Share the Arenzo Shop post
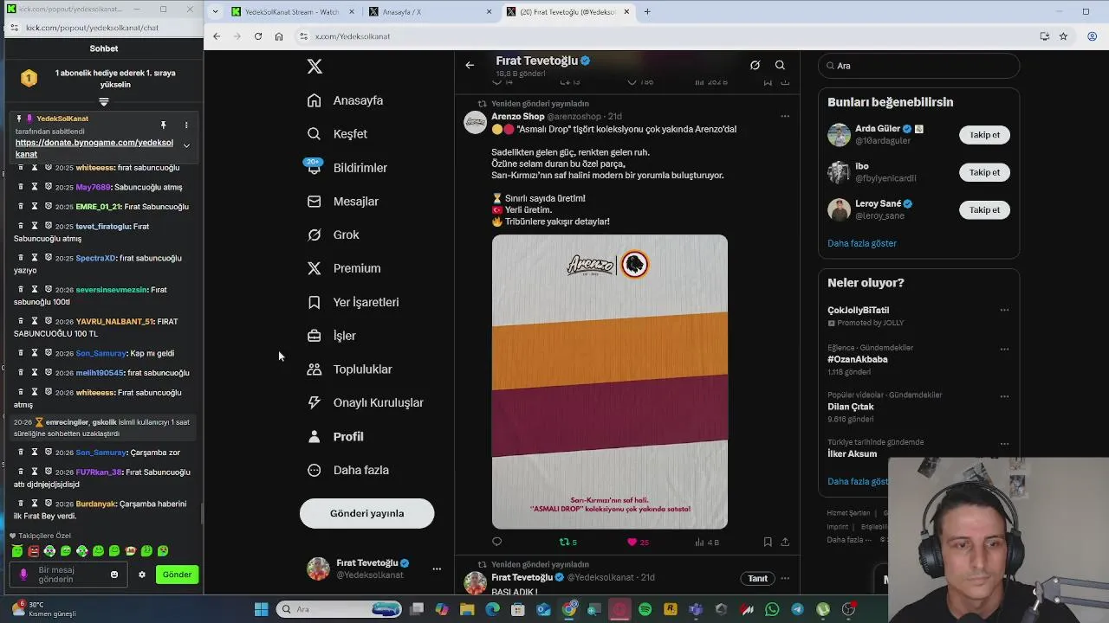Viewport: 1109px width, 623px height. tap(785, 542)
